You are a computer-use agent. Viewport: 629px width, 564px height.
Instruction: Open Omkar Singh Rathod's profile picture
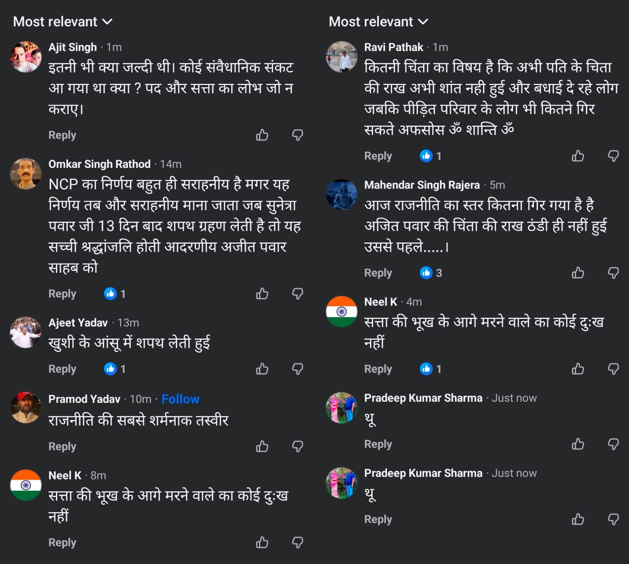click(26, 174)
